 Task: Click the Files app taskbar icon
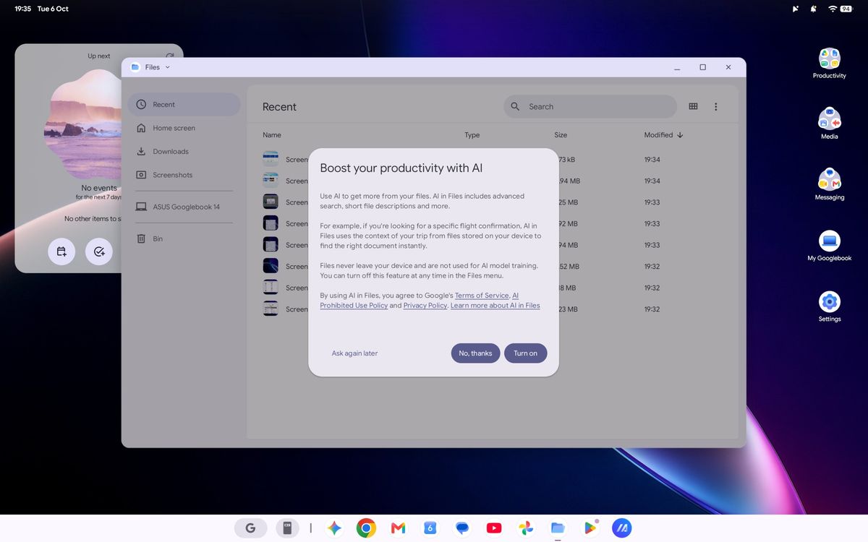pyautogui.click(x=558, y=528)
